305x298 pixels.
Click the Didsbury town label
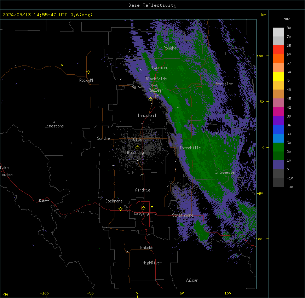coord(136,153)
